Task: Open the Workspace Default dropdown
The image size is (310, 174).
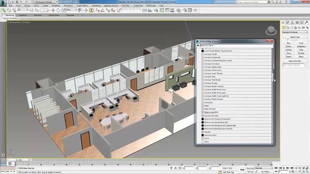Action: [46, 2]
